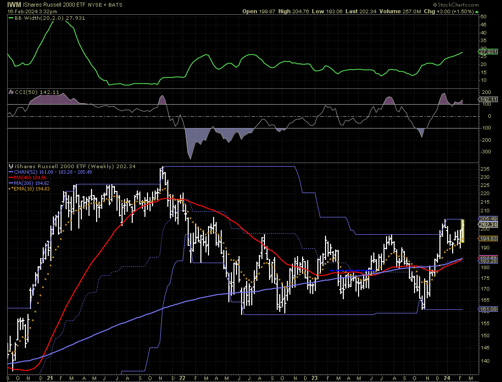Click the -300 CCI axis label

(x=485, y=152)
